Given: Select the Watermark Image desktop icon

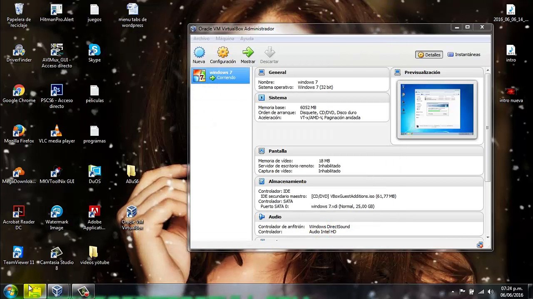Looking at the screenshot, I should (57, 211).
